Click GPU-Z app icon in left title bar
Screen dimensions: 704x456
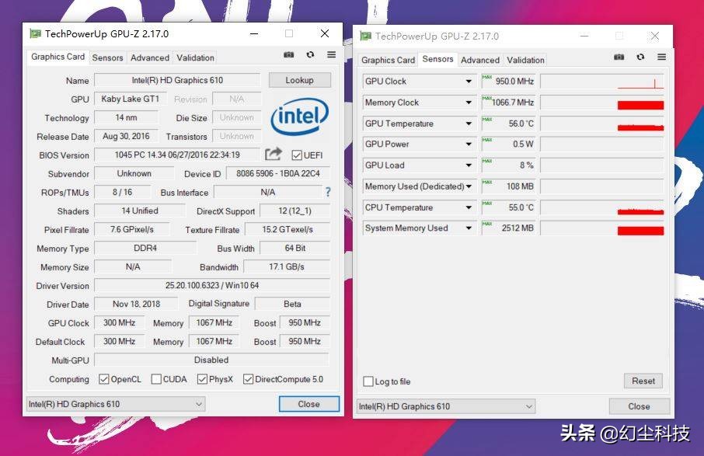tap(35, 33)
